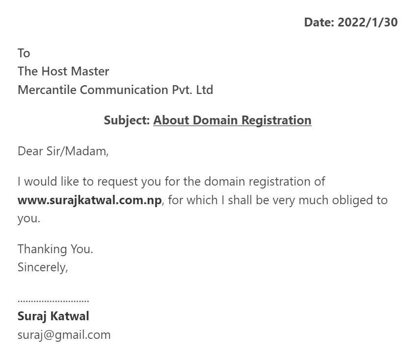Click the suraj@gmail.com email address

pos(64,335)
